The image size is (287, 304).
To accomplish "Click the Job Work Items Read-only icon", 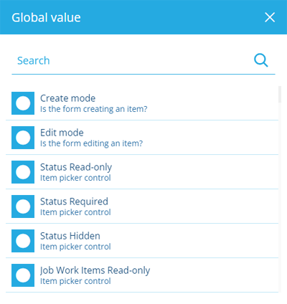I will pos(23,275).
